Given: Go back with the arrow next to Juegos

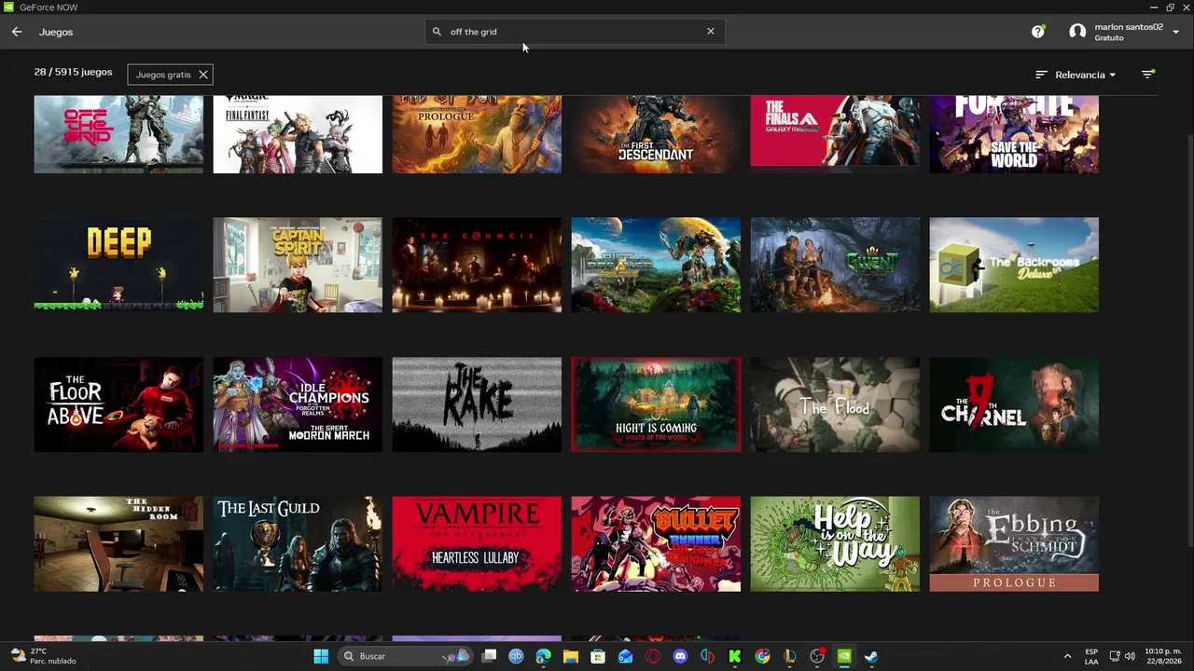Looking at the screenshot, I should [17, 32].
